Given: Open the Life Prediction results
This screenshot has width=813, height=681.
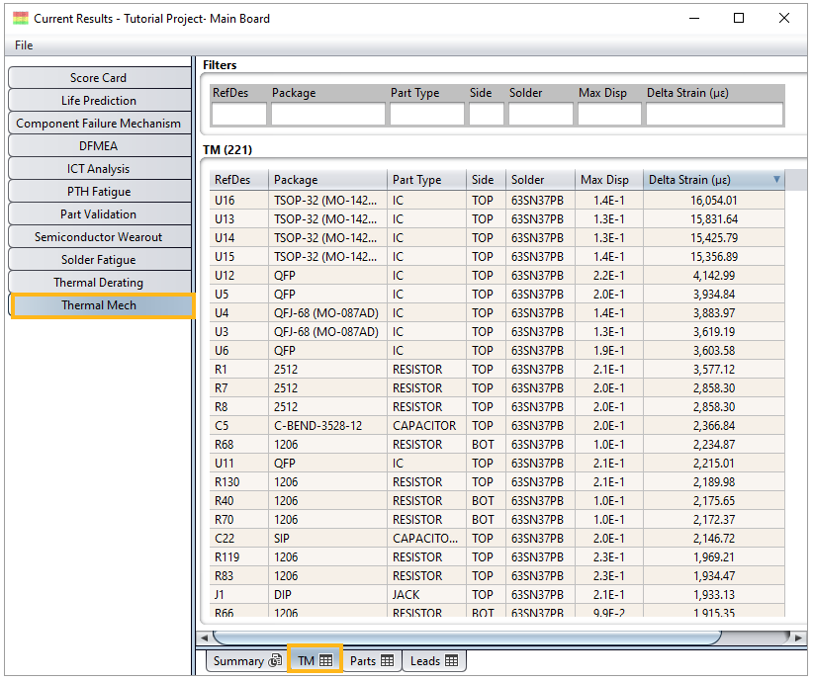Looking at the screenshot, I should tap(98, 101).
